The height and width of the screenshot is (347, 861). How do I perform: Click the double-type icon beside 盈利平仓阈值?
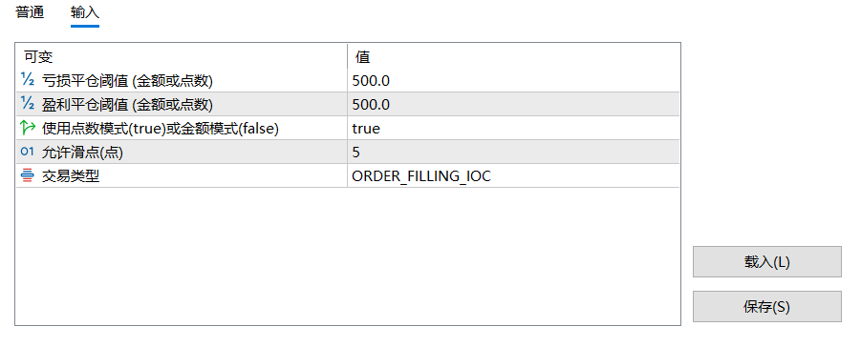tap(28, 104)
